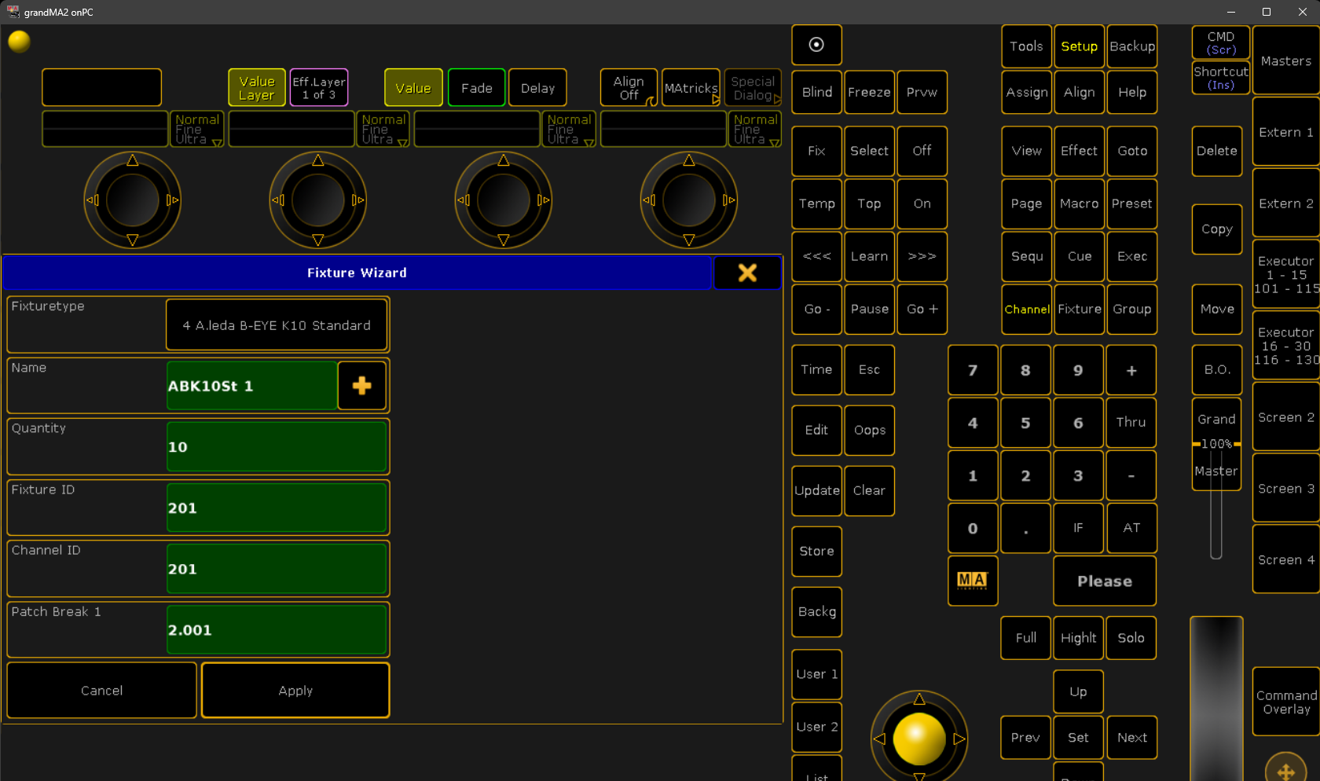1320x781 pixels.
Task: Toggle the Value preset layer button
Action: 413,87
